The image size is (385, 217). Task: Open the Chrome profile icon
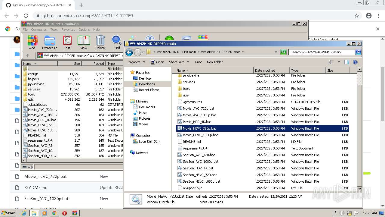(369, 16)
